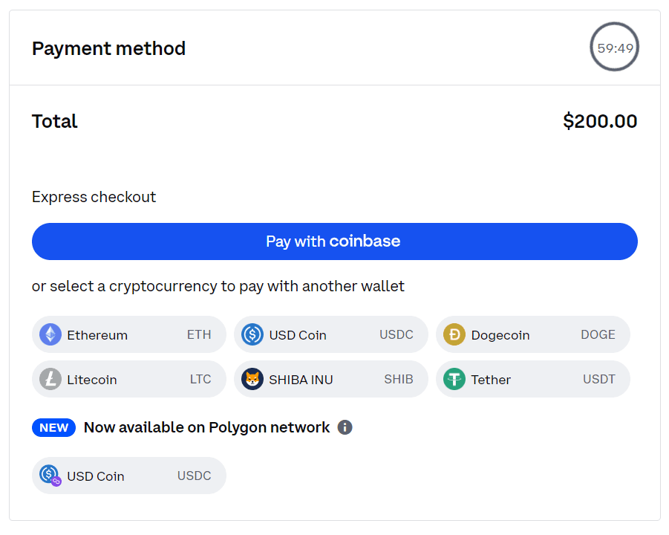Screen dimensions: 669x535
Task: Click the Polygon USD Coin logo icon
Action: (50, 476)
